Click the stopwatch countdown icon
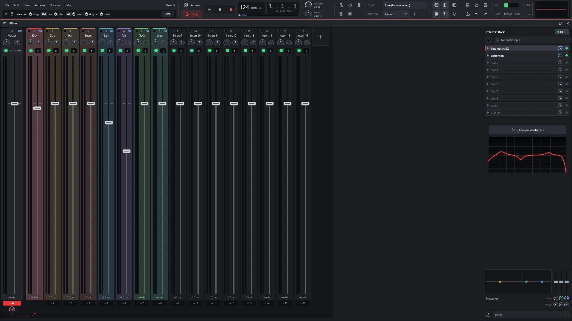Screen dimensions: 572x321 (x=350, y=5)
